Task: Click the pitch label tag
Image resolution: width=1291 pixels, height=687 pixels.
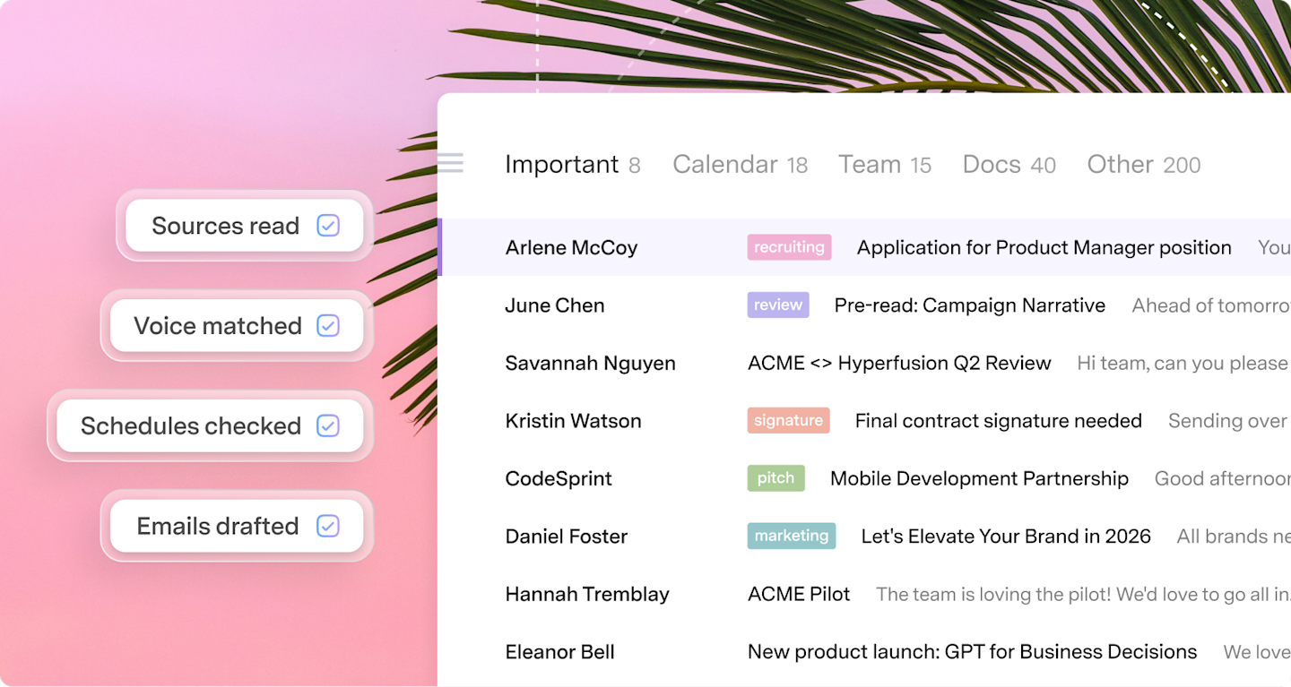Action: click(x=775, y=478)
